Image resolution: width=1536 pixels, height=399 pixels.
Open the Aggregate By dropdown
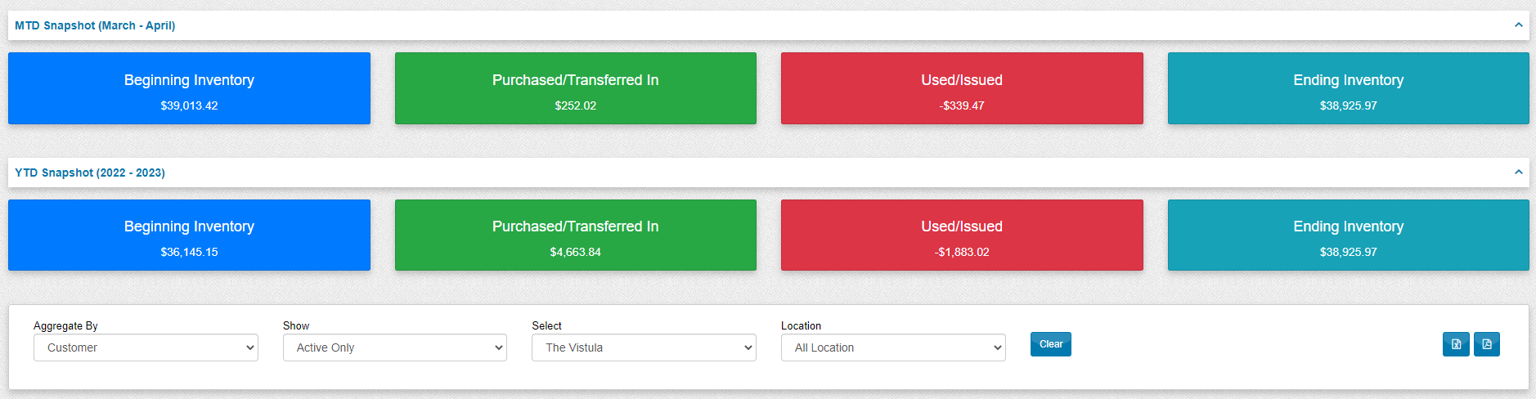point(146,347)
